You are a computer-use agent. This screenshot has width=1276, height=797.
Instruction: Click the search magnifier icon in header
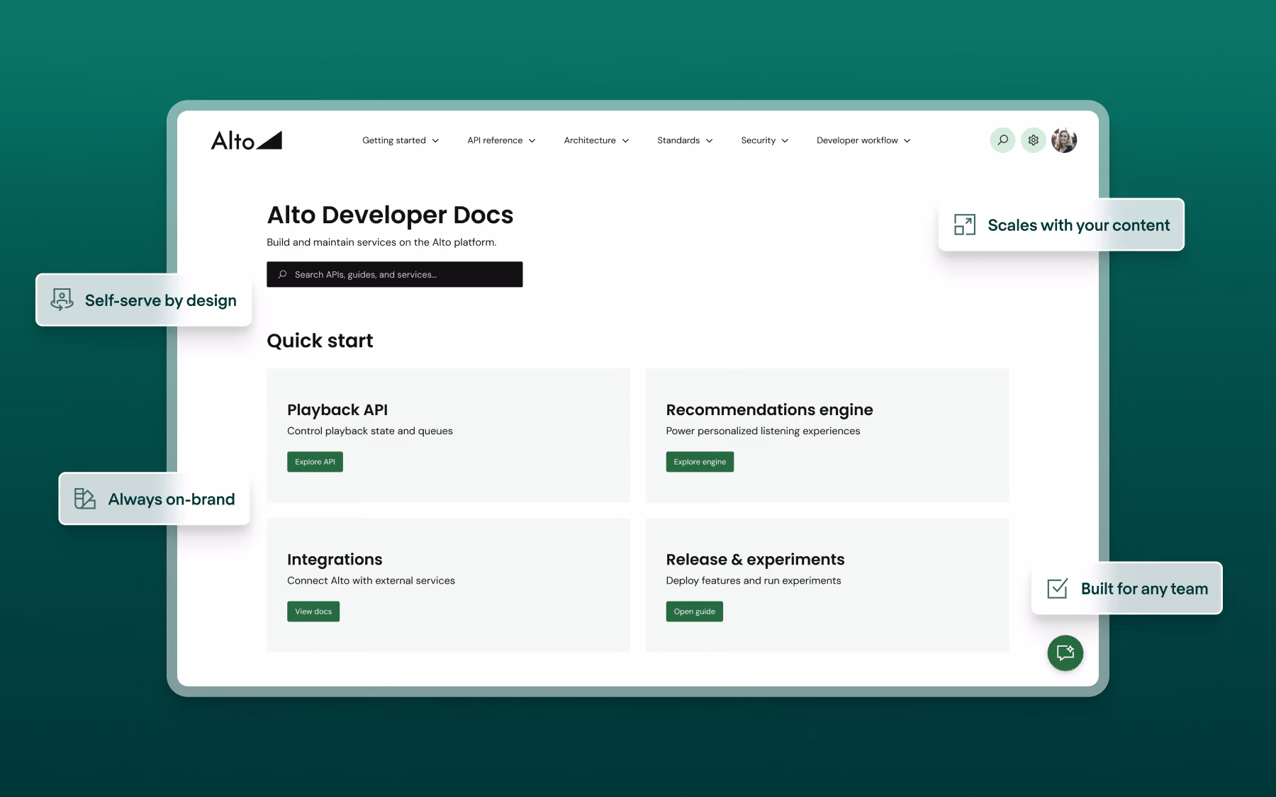pos(1002,140)
